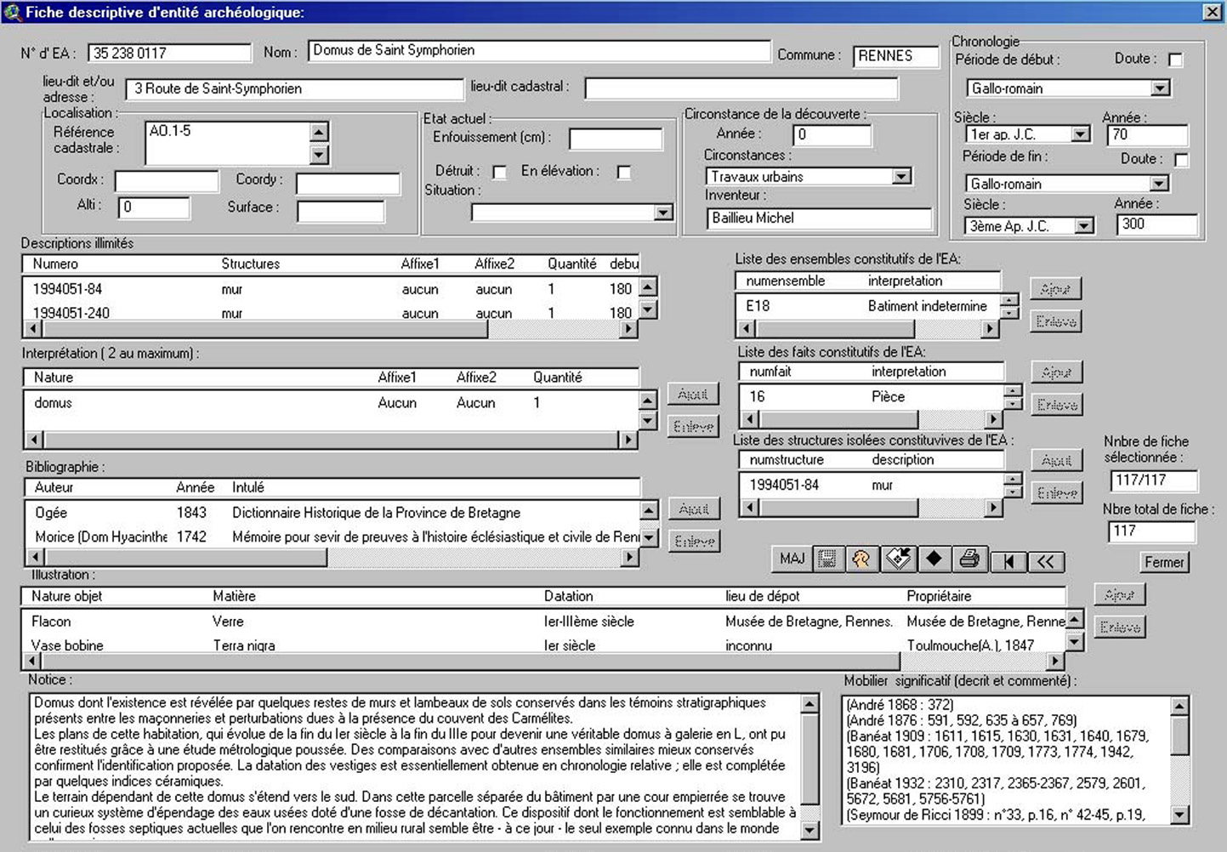Select the Ogée 1843 bibliography row
Screen dimensions: 1227x852
coord(333,513)
